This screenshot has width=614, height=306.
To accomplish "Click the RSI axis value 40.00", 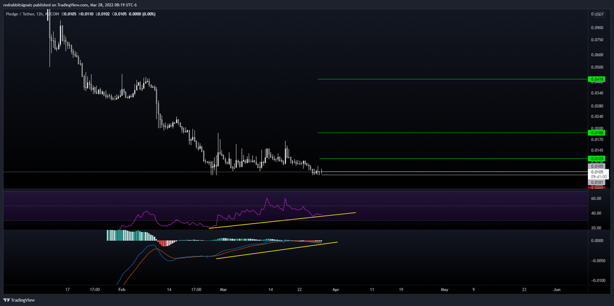I will (x=596, y=213).
